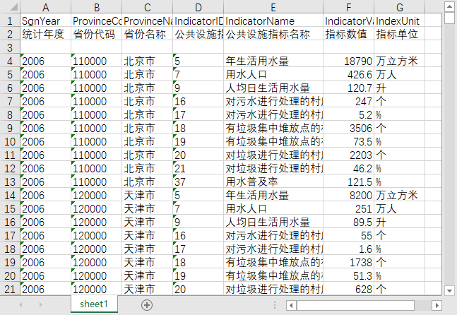This screenshot has width=457, height=315.
Task: Click value 1738 in column F
Action: tap(349, 262)
